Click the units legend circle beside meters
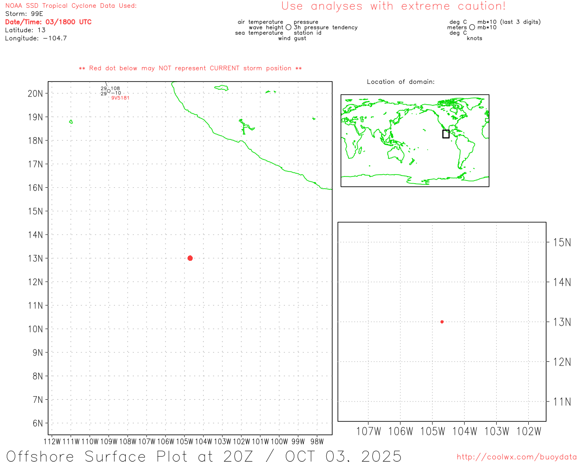Viewport: 577px width, 462px height. (x=472, y=28)
